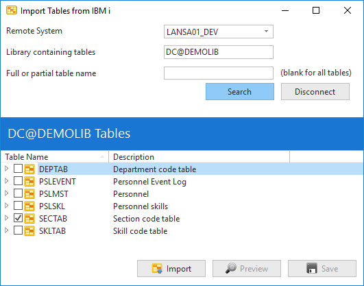The width and height of the screenshot is (364, 286).
Task: Check the DEPTAB table checkbox
Action: pos(18,169)
